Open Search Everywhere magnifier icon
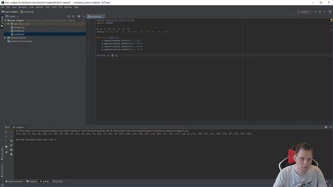 (330, 11)
